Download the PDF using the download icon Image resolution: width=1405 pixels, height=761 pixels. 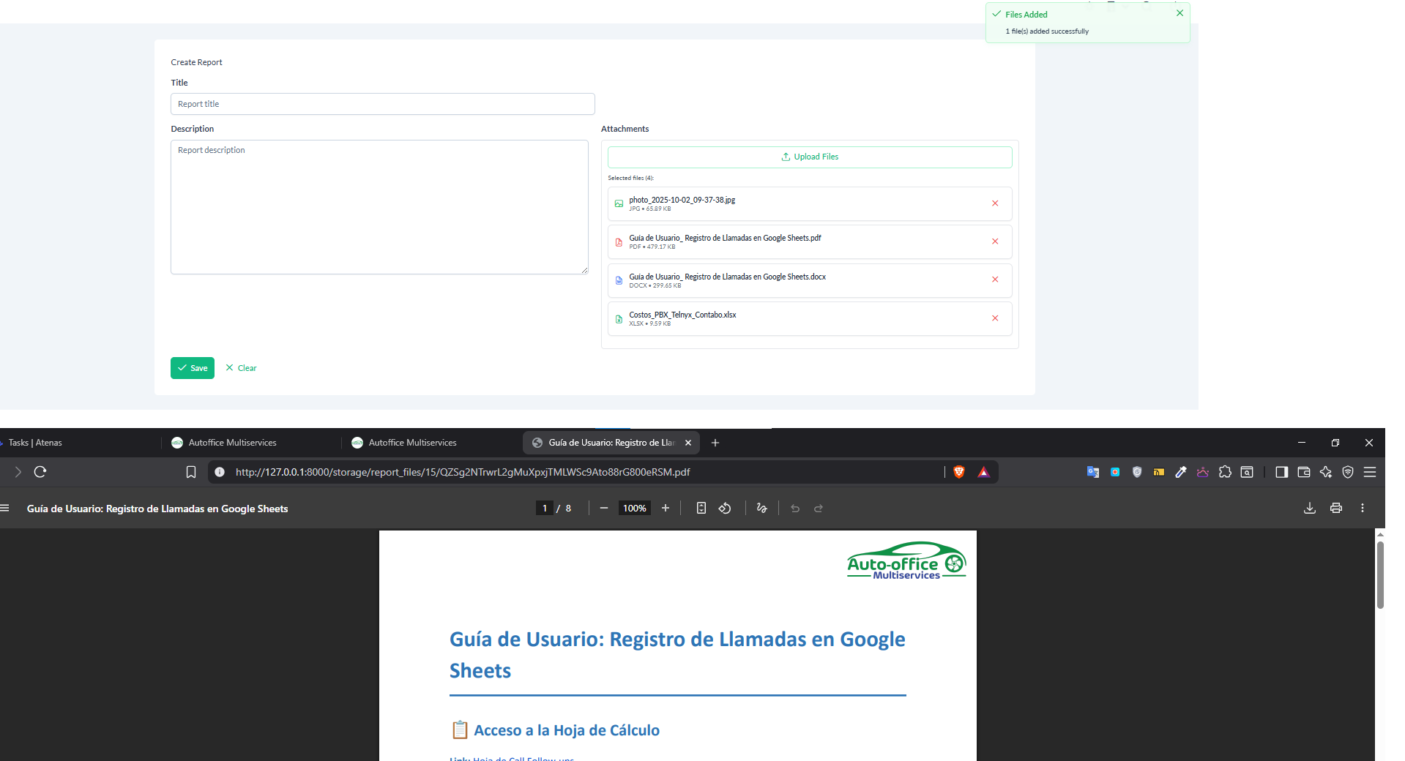(x=1310, y=508)
